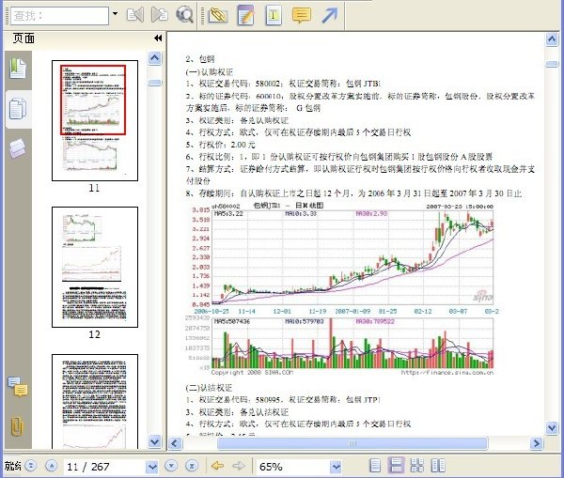
Task: Switch to continuous page layout
Action: (396, 466)
